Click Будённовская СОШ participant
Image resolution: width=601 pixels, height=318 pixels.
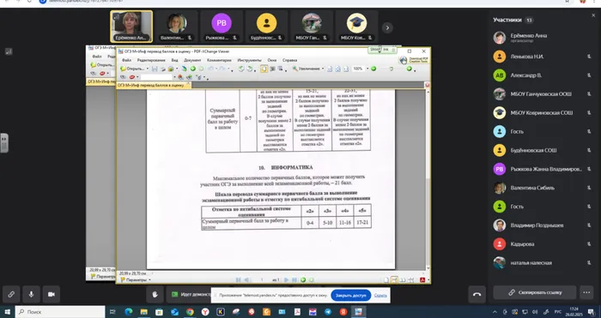(543, 150)
